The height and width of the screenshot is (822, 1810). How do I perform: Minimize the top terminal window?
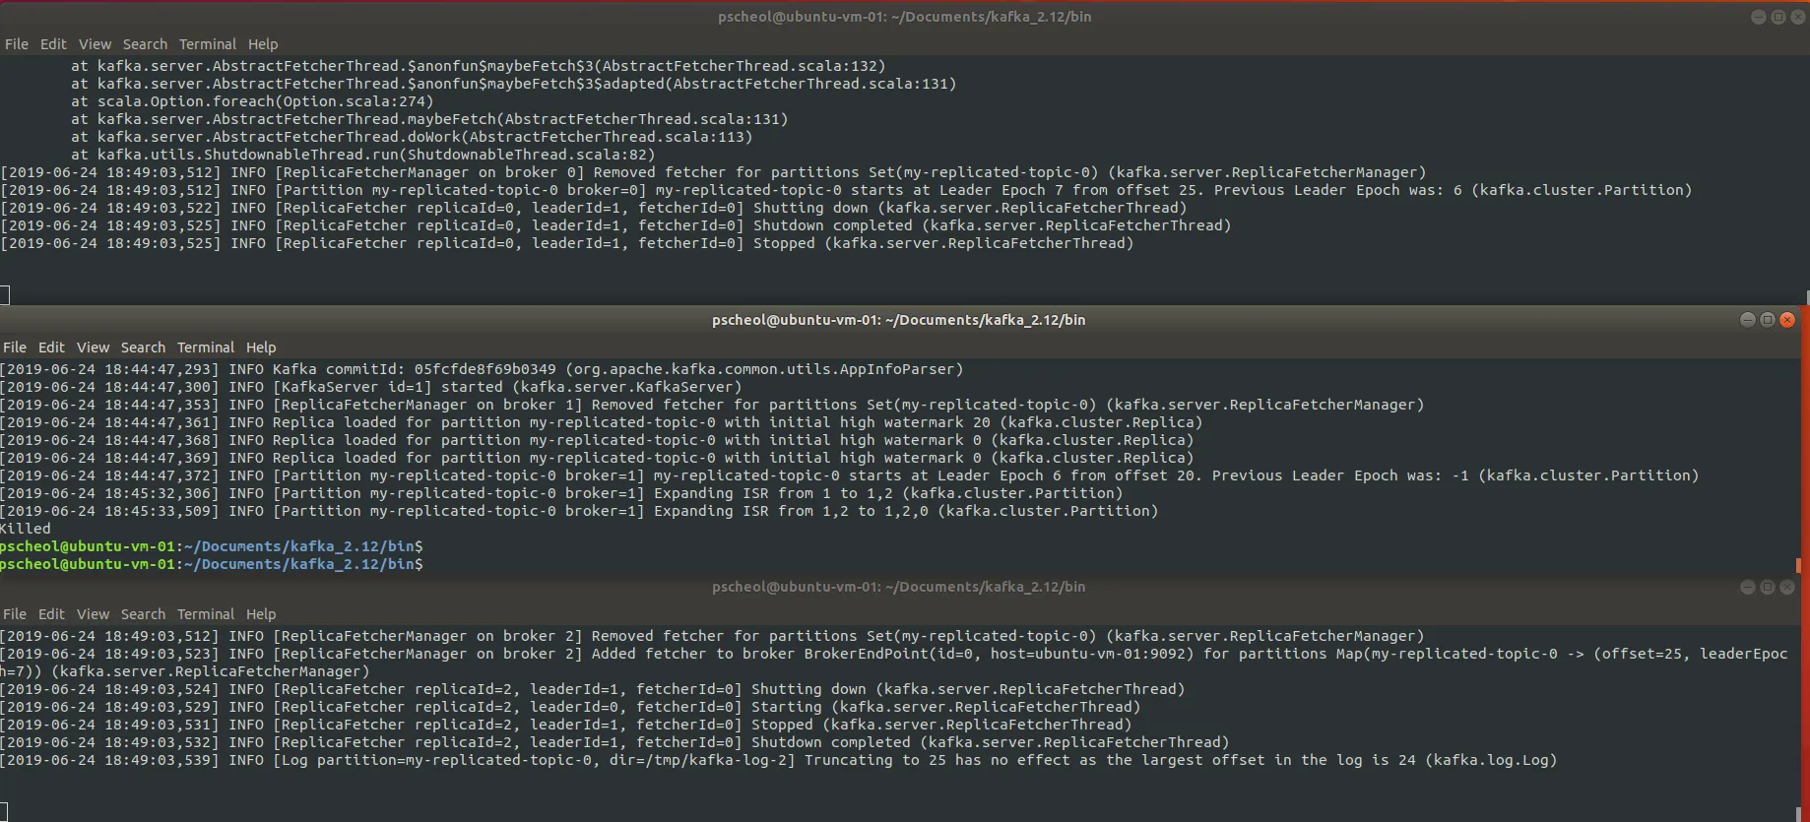[x=1759, y=17]
